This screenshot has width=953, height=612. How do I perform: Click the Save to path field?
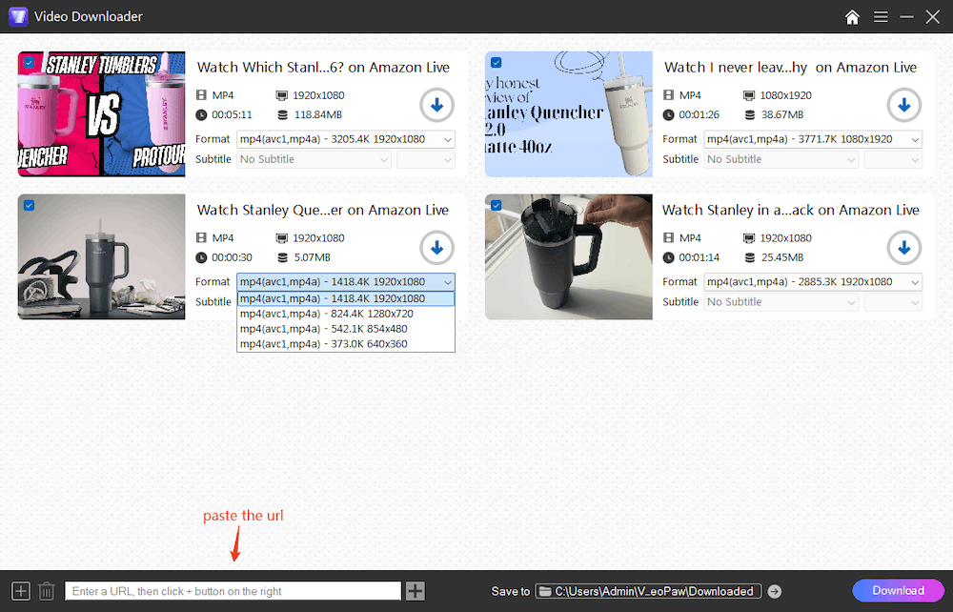coord(648,591)
